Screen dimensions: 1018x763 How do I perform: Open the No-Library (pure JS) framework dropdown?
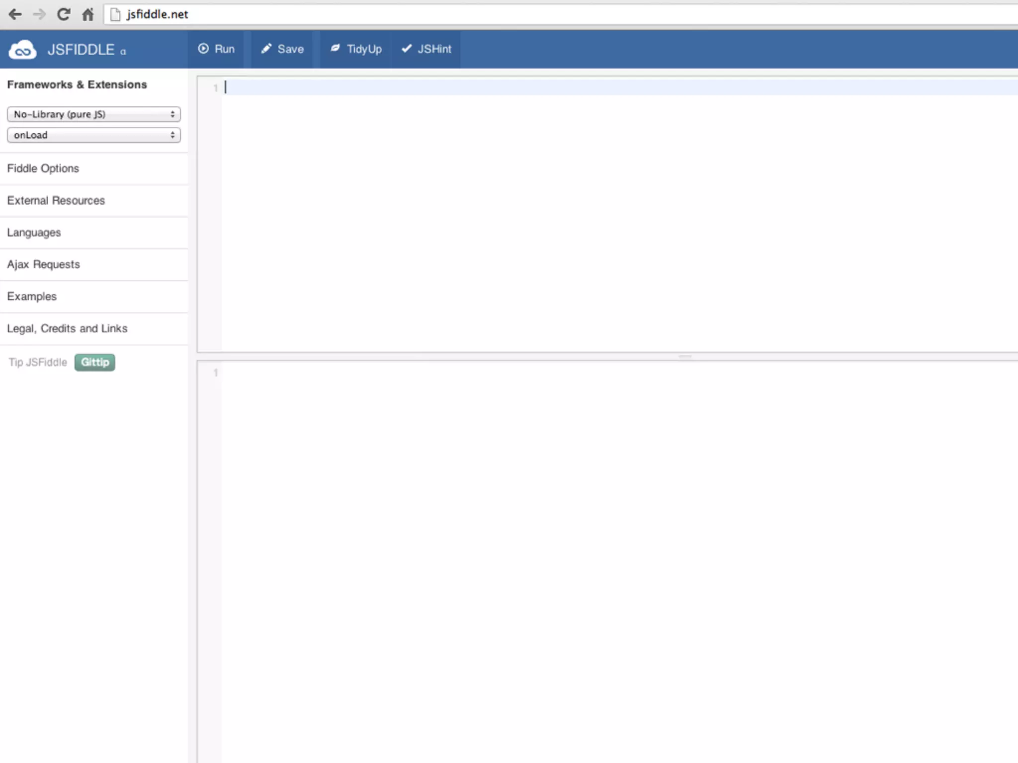coord(94,114)
